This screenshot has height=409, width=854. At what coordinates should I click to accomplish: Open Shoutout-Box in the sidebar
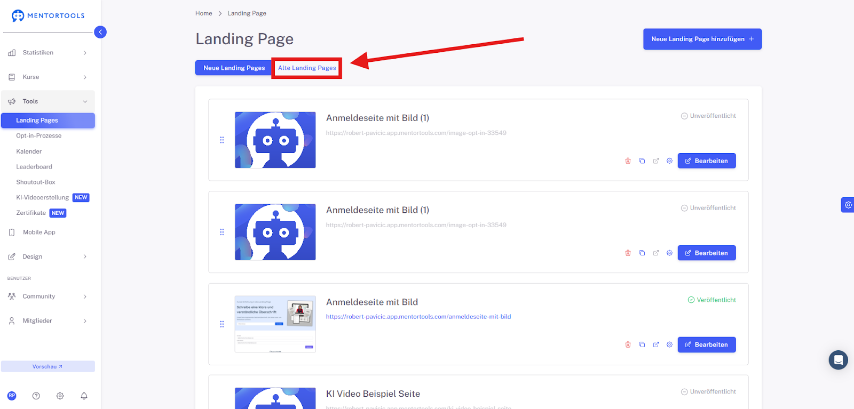[x=36, y=182]
